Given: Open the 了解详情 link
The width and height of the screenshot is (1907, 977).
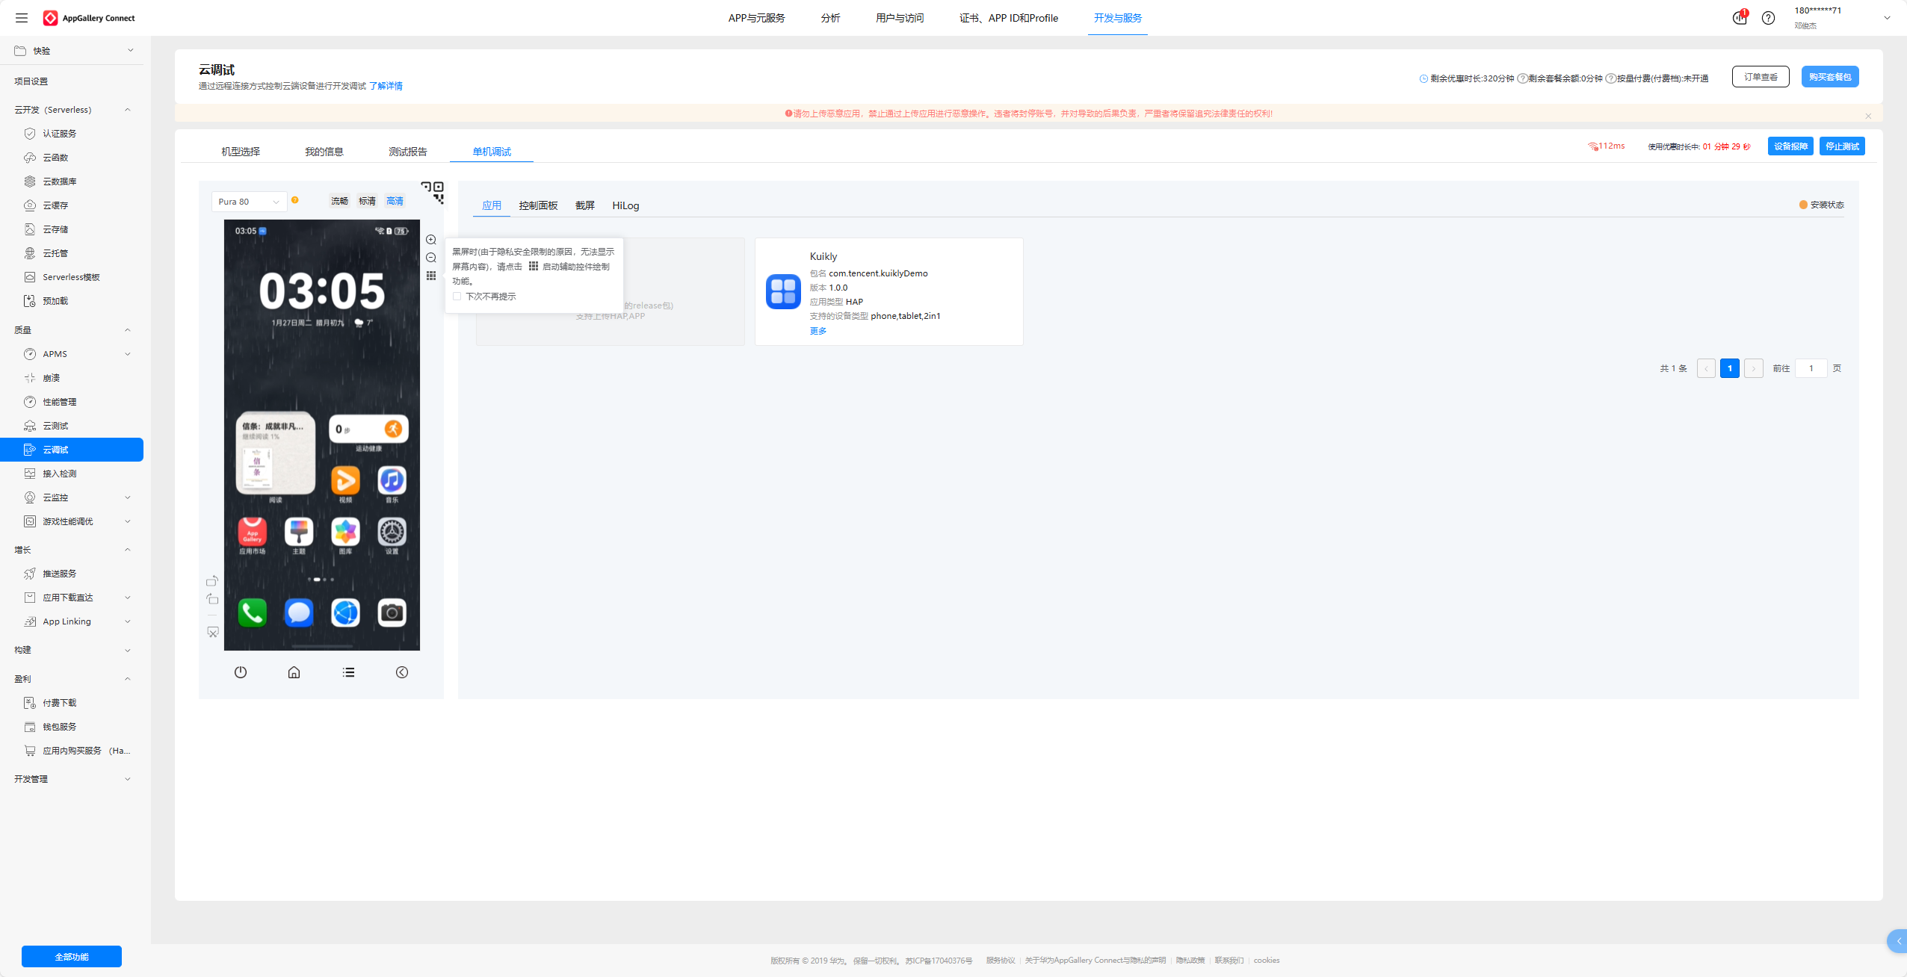Looking at the screenshot, I should pos(386,86).
